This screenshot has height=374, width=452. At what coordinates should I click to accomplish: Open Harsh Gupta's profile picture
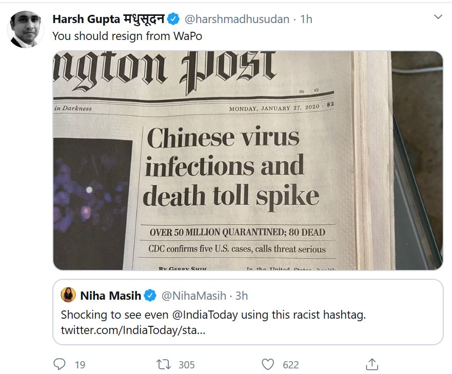pos(25,29)
